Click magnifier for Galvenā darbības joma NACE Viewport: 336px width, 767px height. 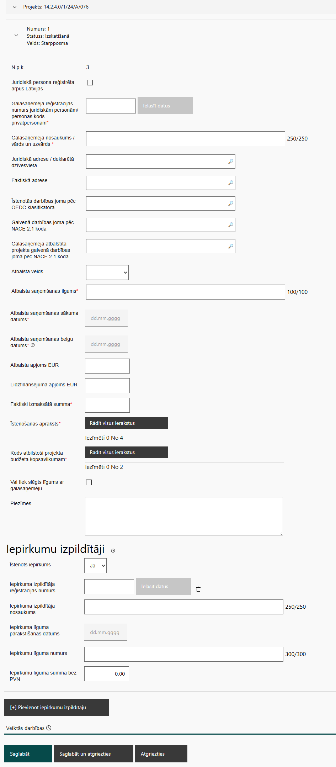(231, 225)
